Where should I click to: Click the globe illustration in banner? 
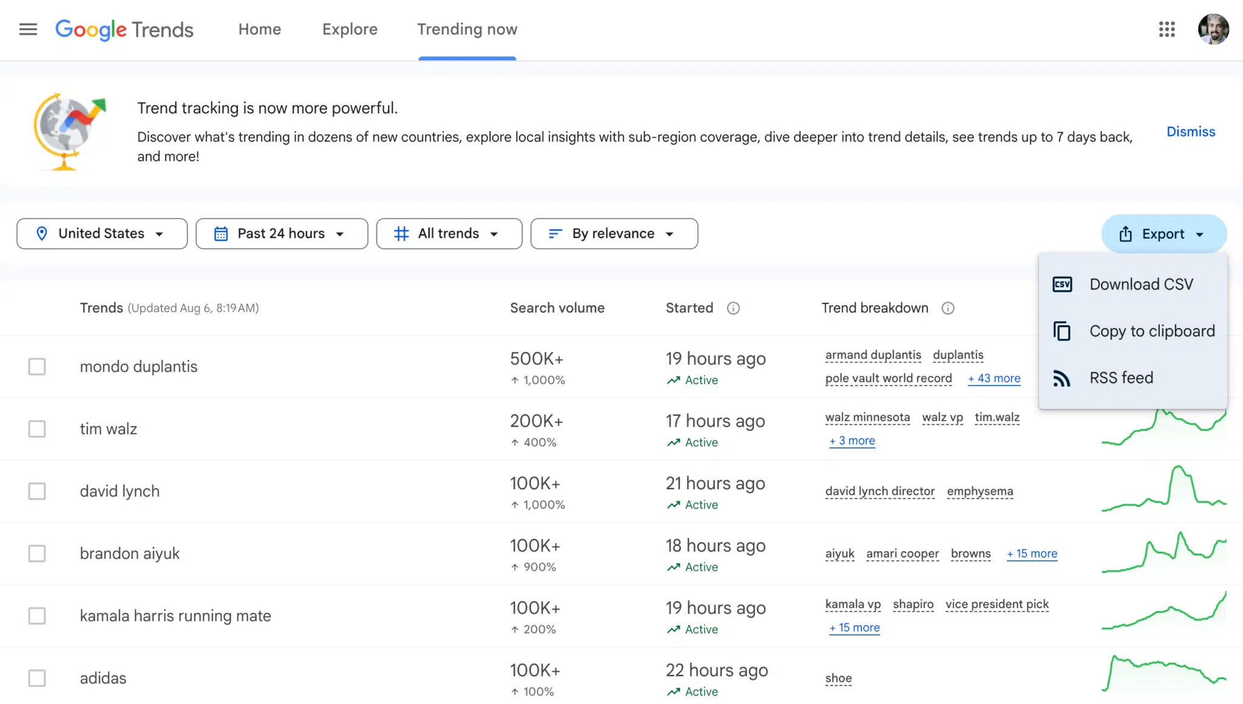[x=69, y=132]
